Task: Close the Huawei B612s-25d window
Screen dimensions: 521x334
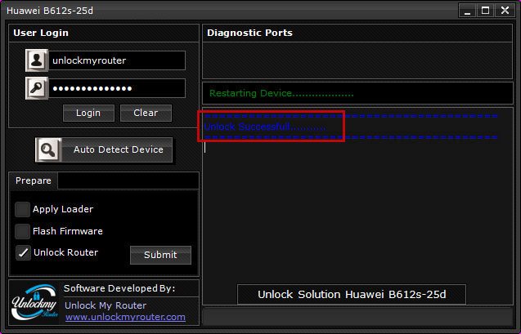Action: tap(505, 11)
